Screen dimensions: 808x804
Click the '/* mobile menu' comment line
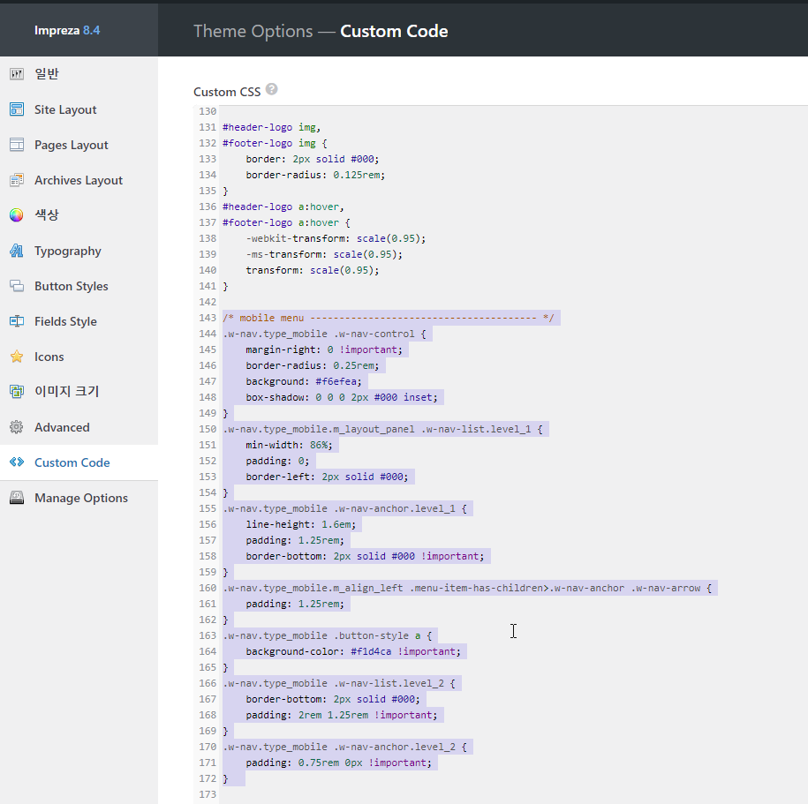point(388,318)
